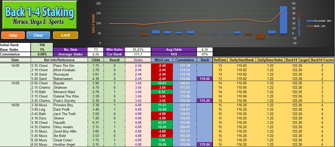The image size is (335, 147).
Task: Click the blue Clear button
Action: click(38, 35)
